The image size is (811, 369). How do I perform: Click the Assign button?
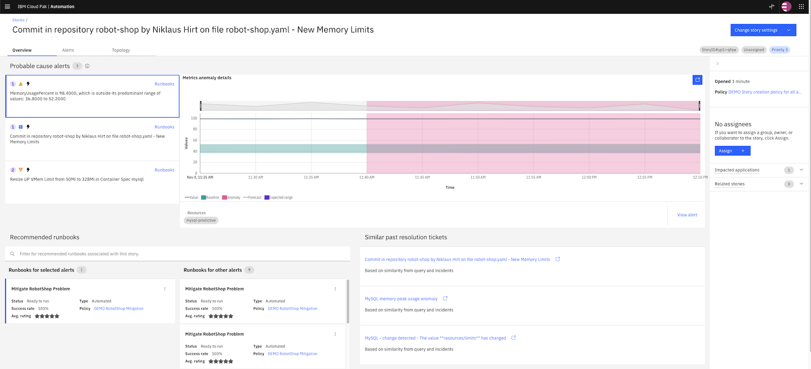733,151
